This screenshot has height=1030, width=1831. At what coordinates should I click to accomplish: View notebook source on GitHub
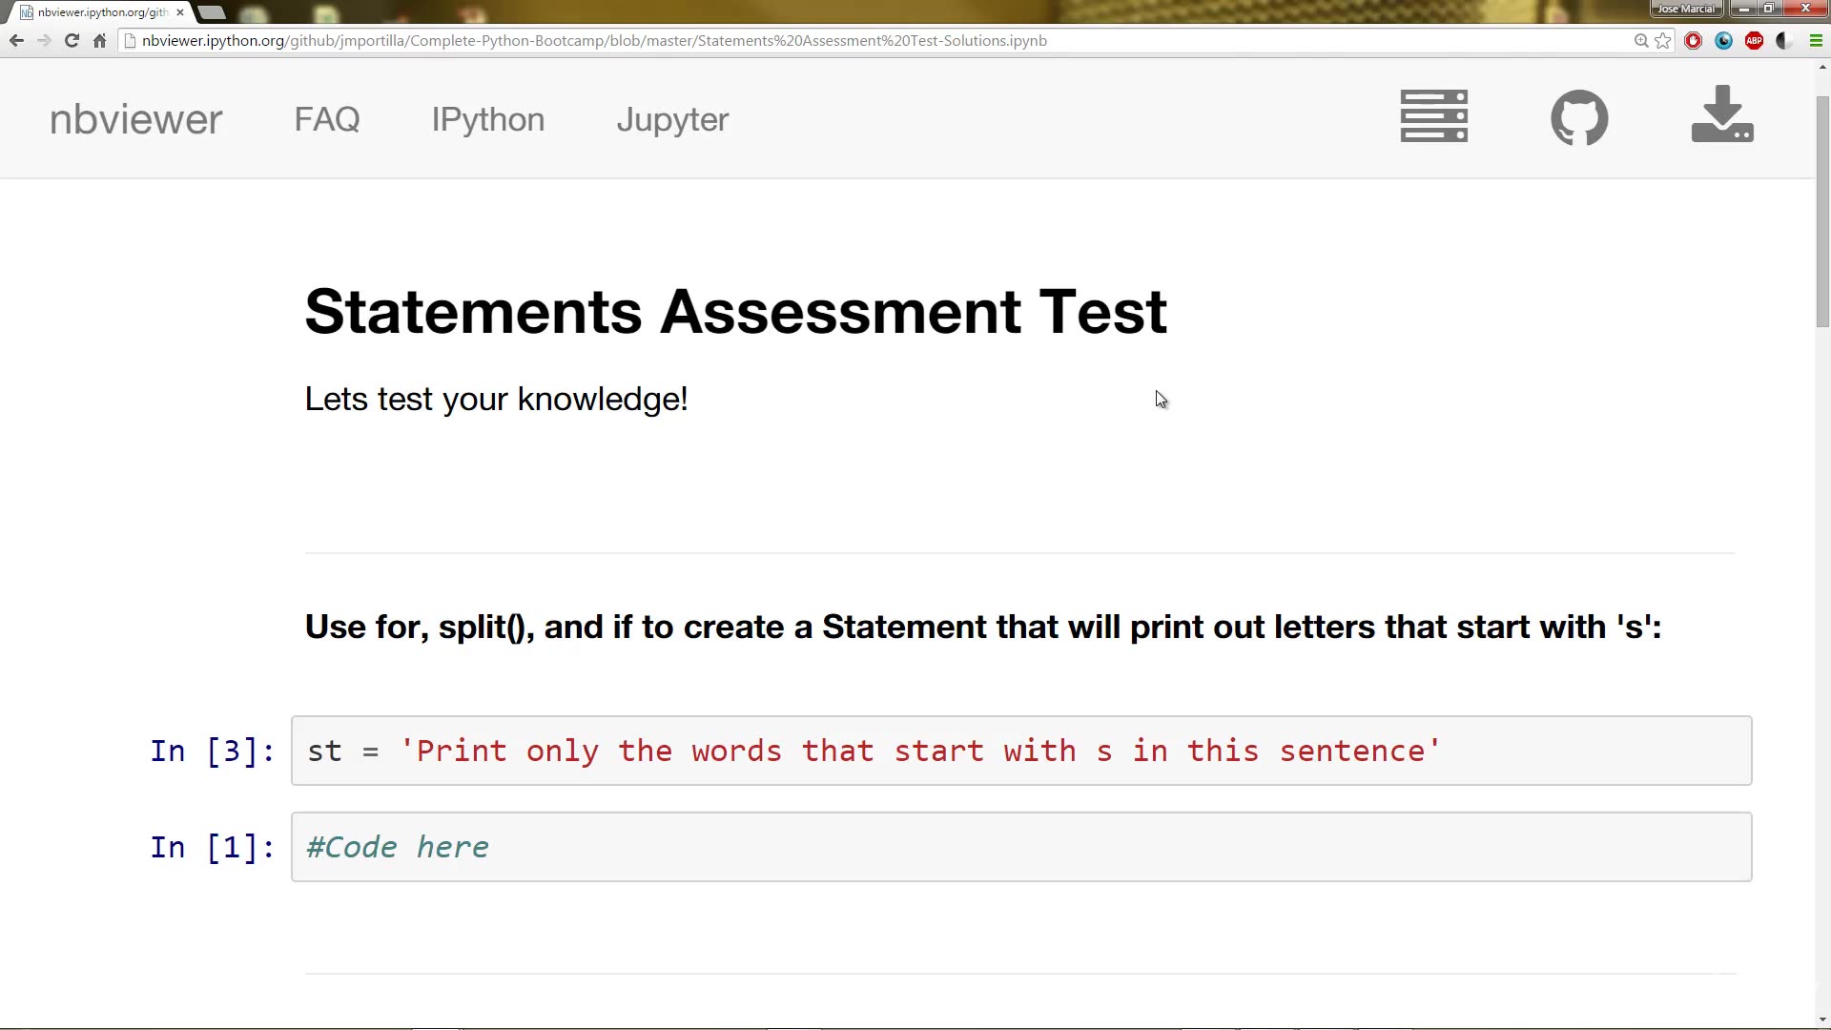pyautogui.click(x=1578, y=117)
